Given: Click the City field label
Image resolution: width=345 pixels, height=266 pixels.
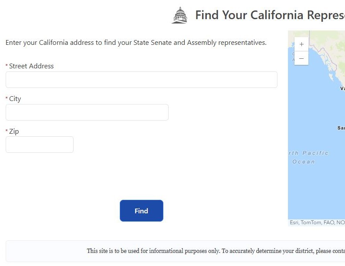Looking at the screenshot, I should pyautogui.click(x=15, y=99).
